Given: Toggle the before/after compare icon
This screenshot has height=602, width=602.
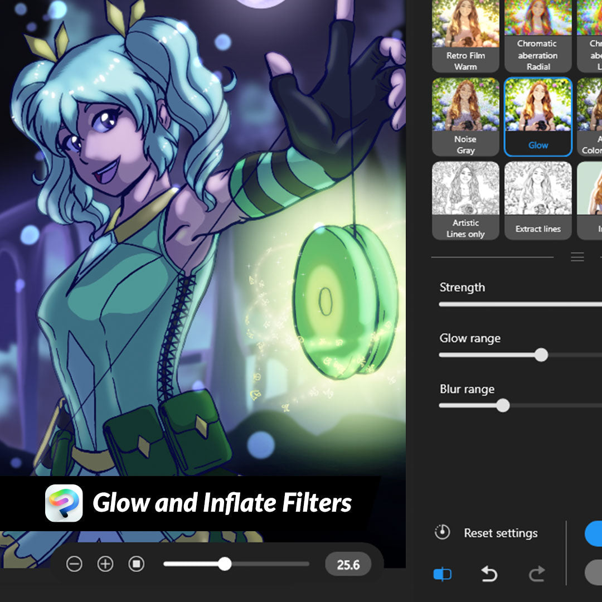Looking at the screenshot, I should point(442,574).
